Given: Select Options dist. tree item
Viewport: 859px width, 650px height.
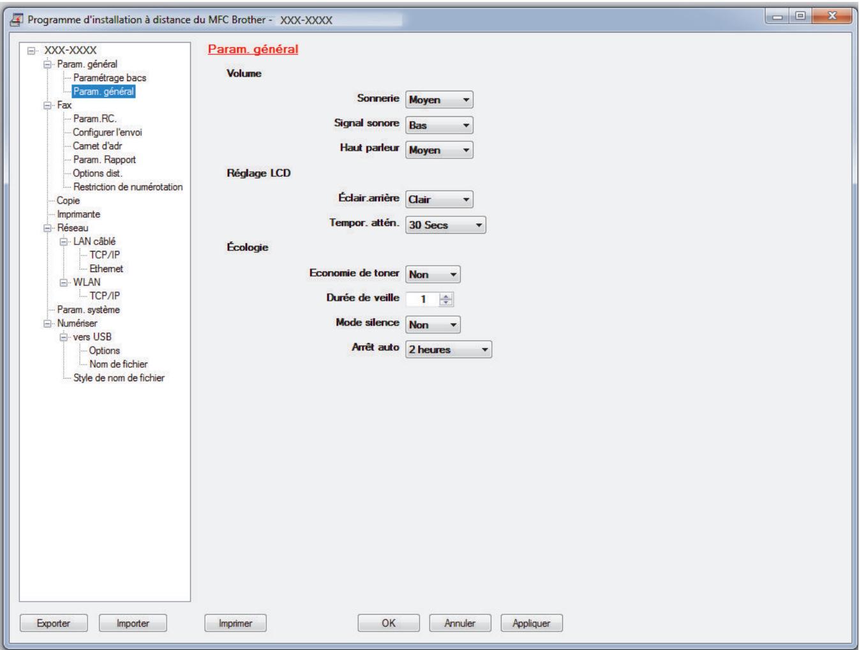Looking at the screenshot, I should point(97,173).
